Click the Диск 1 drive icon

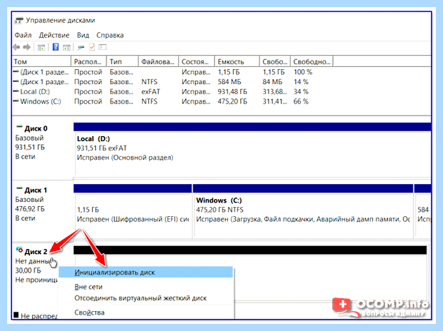pyautogui.click(x=19, y=188)
